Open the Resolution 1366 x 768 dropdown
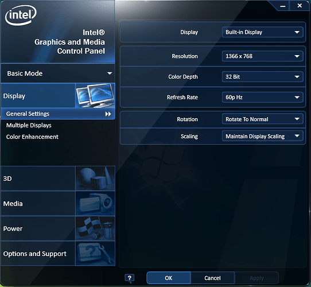311x287 pixels. click(x=262, y=56)
